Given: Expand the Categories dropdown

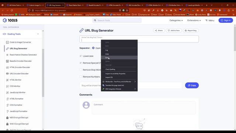Looking at the screenshot, I should 176,20.
